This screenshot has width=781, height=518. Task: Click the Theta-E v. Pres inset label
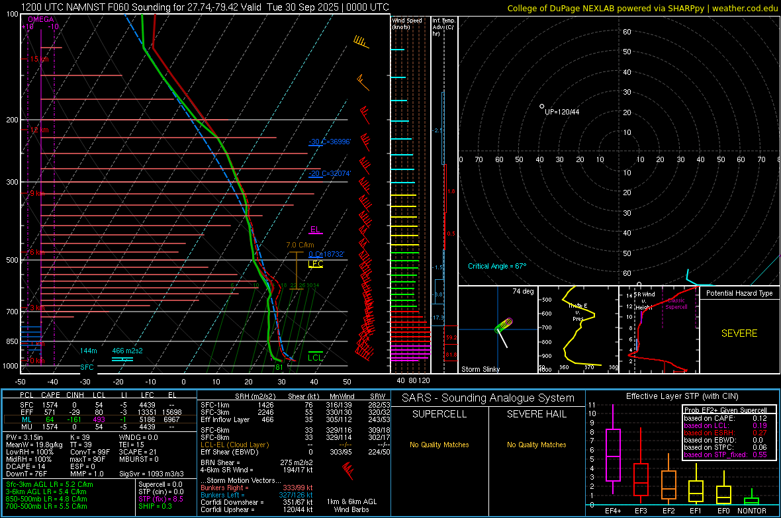point(578,312)
